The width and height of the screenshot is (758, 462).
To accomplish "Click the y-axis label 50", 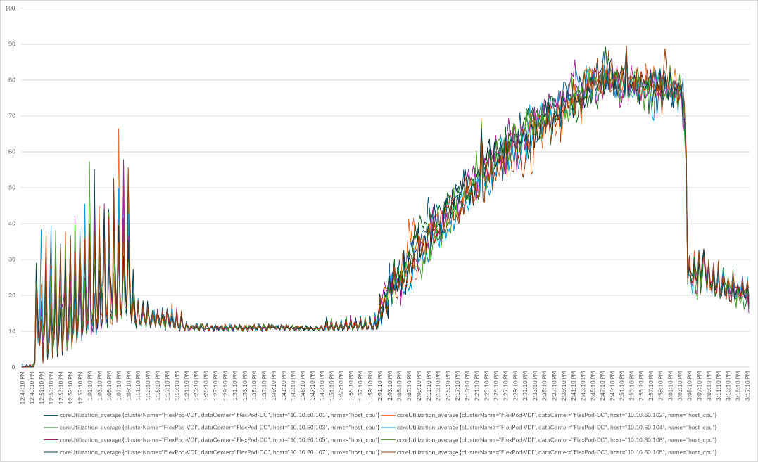I will pyautogui.click(x=11, y=188).
